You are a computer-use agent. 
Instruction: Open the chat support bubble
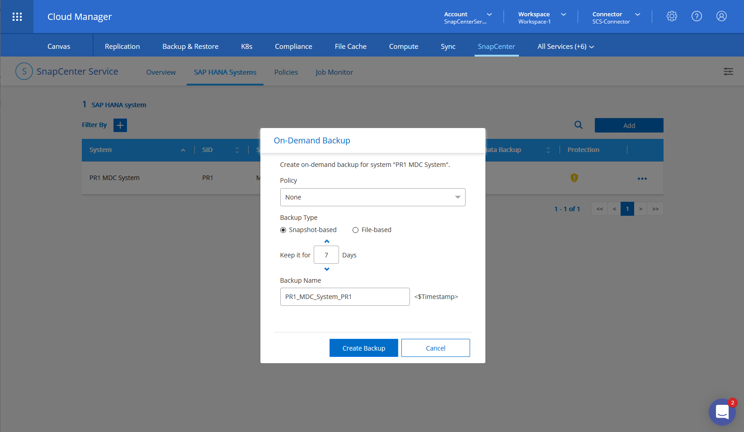coord(722,412)
